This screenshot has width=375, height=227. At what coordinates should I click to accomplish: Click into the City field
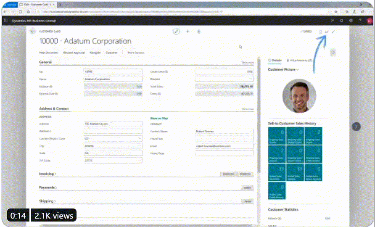113,146
